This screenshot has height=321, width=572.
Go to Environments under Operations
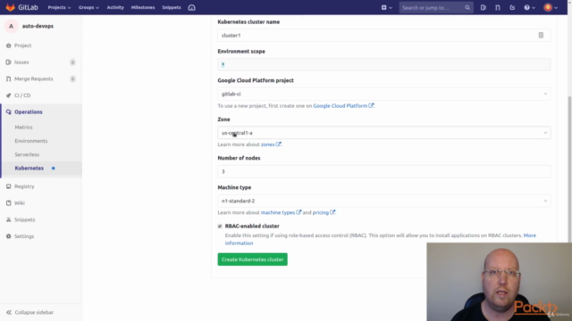[31, 141]
